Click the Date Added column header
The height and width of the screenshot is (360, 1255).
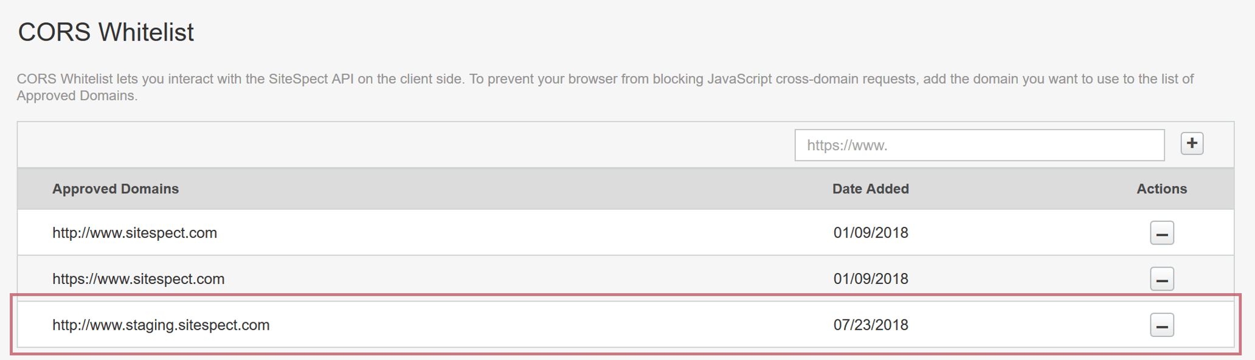(870, 189)
